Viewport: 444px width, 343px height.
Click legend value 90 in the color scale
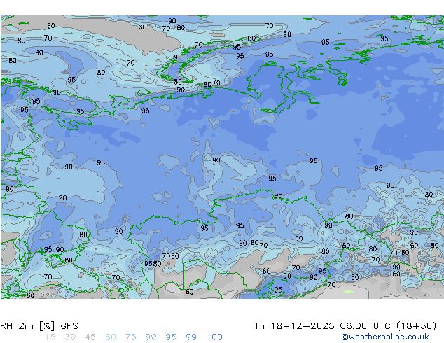[151, 337]
